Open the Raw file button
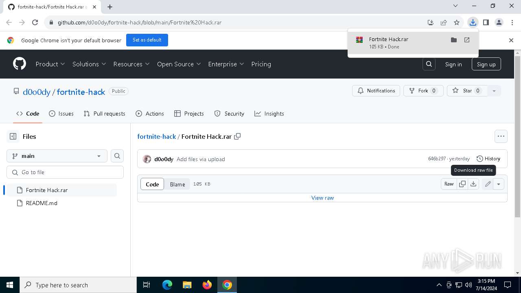Viewport: 521px width, 293px height. pos(449,184)
